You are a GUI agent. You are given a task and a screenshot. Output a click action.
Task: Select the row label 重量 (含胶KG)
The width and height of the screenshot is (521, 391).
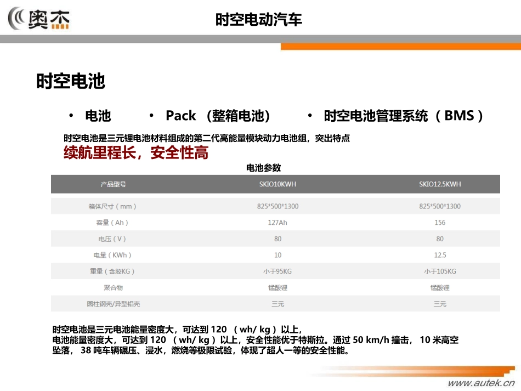tap(112, 271)
